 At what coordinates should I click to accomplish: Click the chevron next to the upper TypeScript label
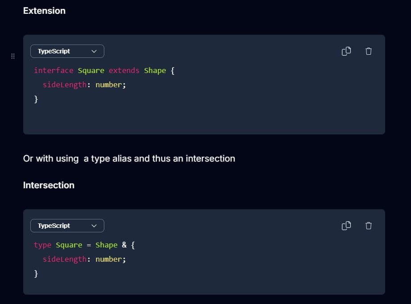tap(94, 51)
